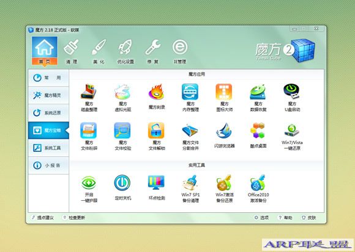This screenshot has width=355, height=252.
Task: Open Win7 SP1 备份清理 tool
Action: tap(190, 189)
